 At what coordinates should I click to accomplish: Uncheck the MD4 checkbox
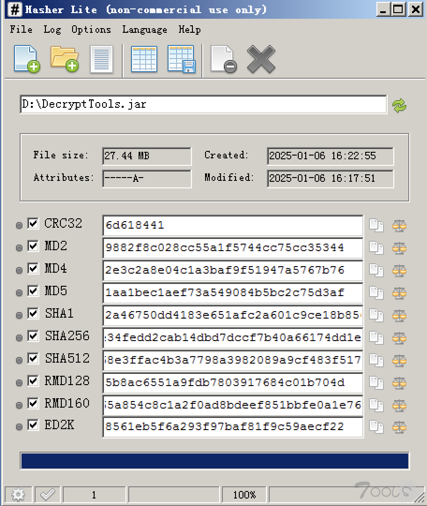pos(33,268)
